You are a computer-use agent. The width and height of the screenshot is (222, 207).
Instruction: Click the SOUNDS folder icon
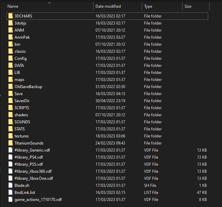click(x=10, y=122)
